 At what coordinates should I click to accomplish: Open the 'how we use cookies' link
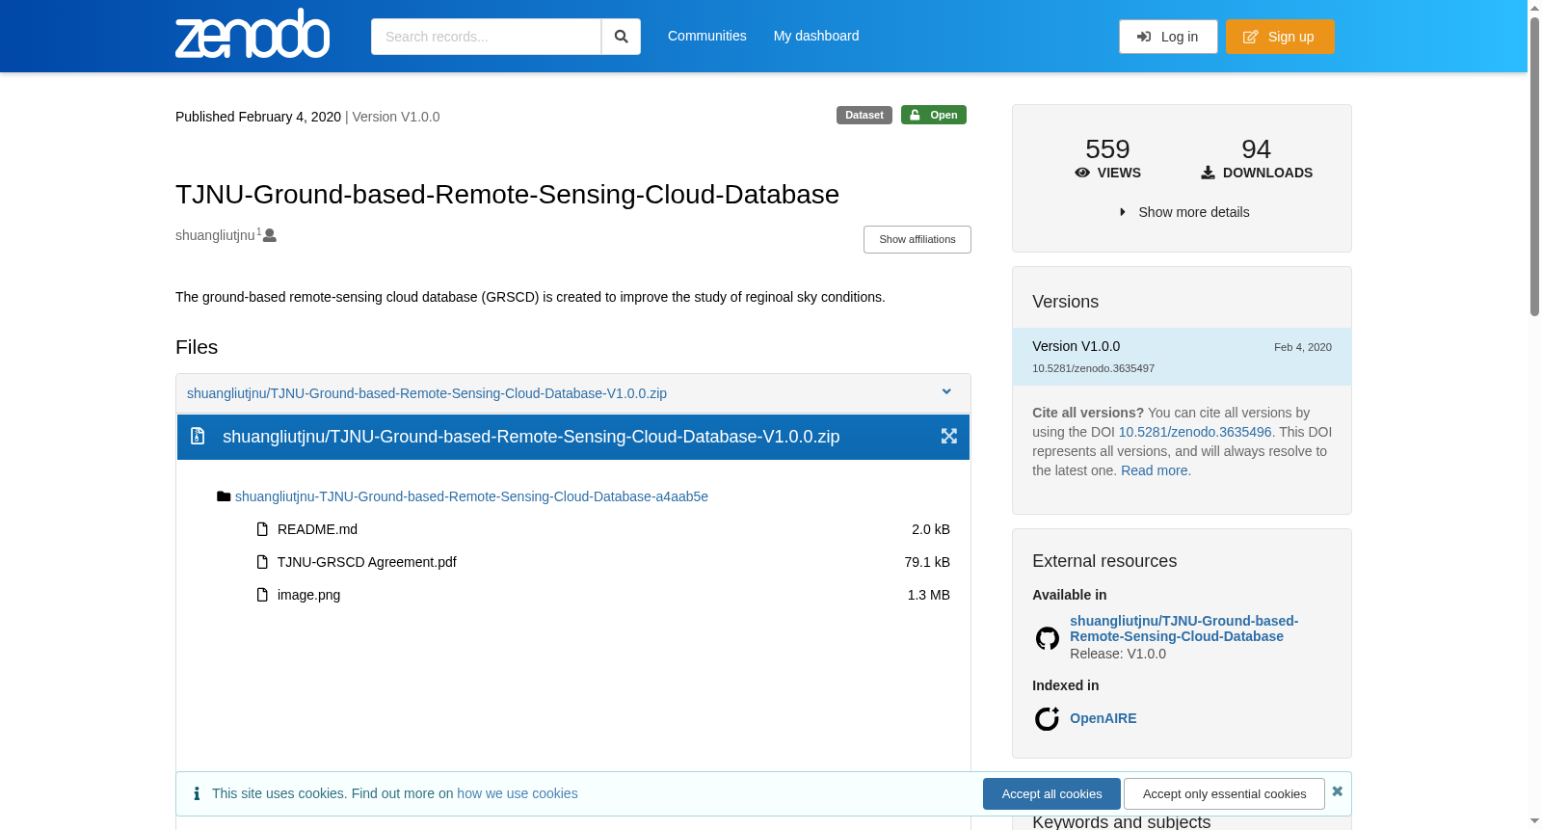tap(518, 793)
